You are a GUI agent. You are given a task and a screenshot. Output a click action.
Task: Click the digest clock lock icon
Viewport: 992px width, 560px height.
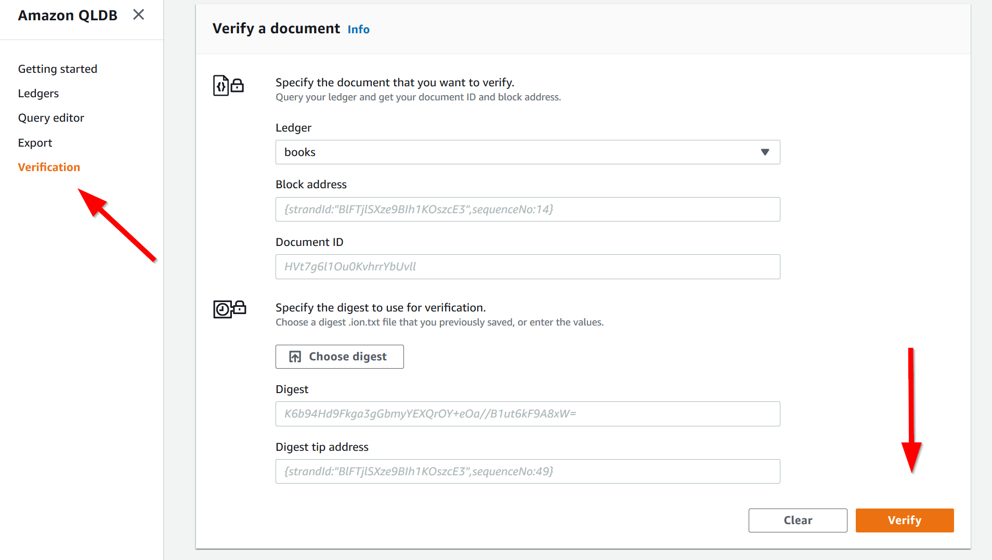tap(229, 309)
